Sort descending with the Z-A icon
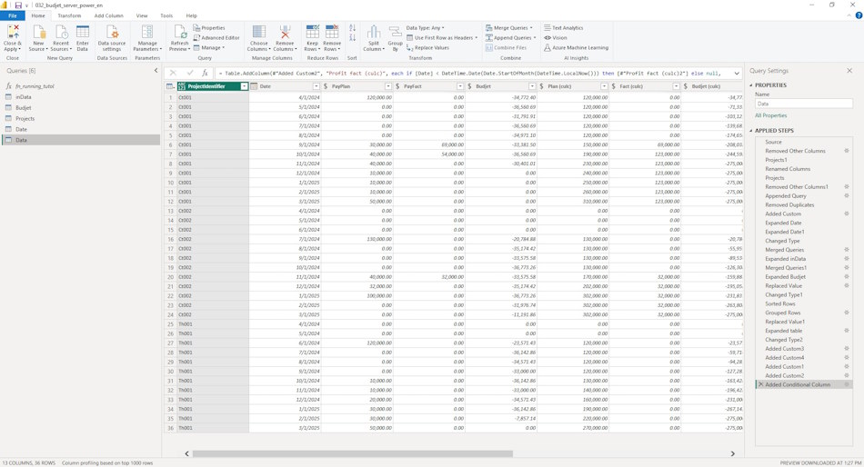This screenshot has height=467, width=864. click(x=353, y=37)
